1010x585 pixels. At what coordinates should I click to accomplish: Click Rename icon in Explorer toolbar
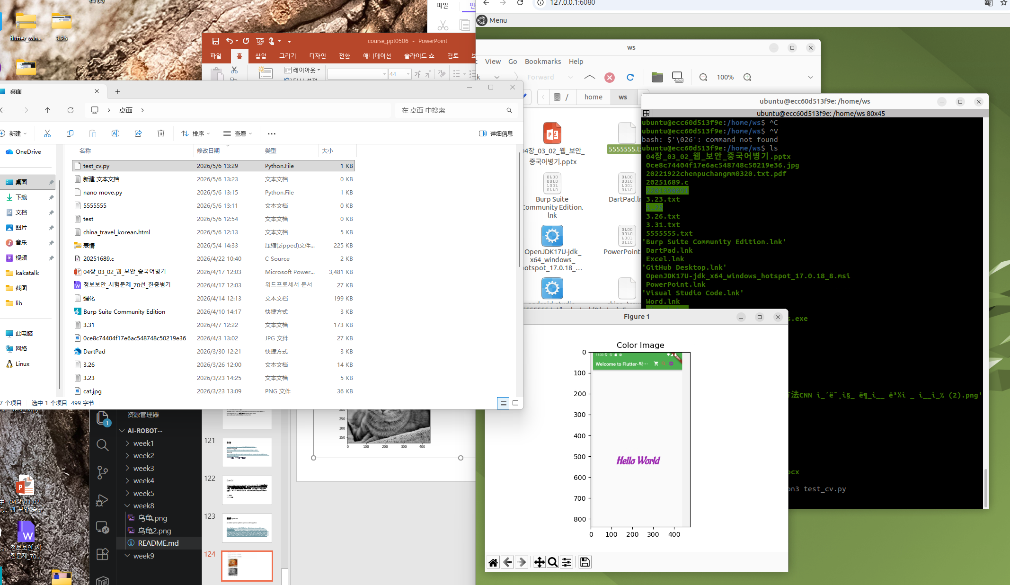[x=115, y=133]
